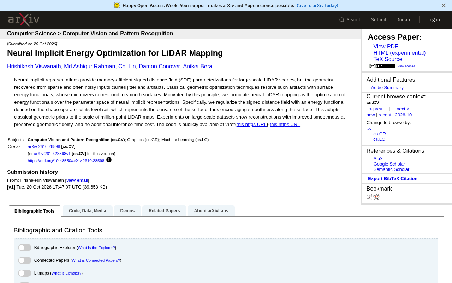This screenshot has height=283, width=452.
Task: Open the About arXivLabs tab
Action: click(211, 211)
